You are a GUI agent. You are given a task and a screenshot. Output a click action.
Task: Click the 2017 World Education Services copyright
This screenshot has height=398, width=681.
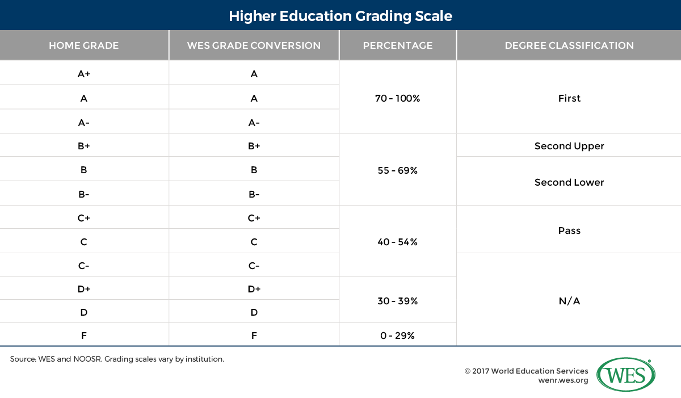(526, 371)
